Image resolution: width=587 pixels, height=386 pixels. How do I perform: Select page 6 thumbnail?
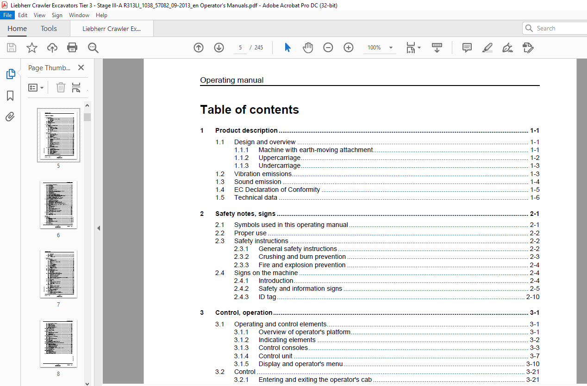[58, 204]
